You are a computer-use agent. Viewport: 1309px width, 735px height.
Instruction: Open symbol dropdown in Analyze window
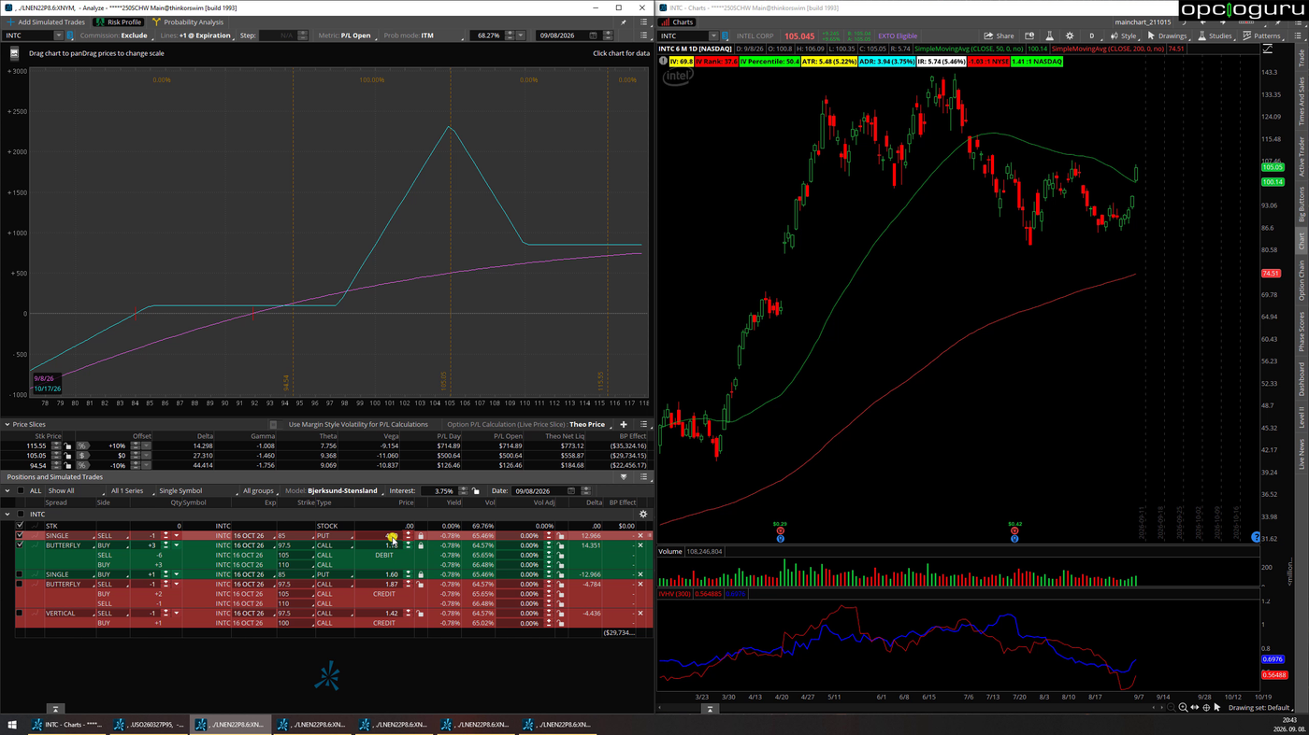coord(58,35)
